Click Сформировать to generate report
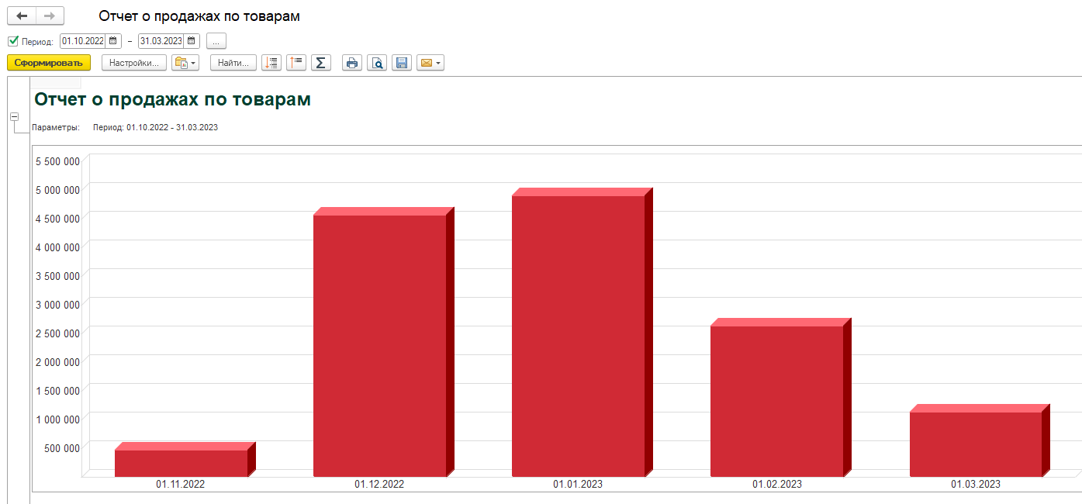 point(49,63)
